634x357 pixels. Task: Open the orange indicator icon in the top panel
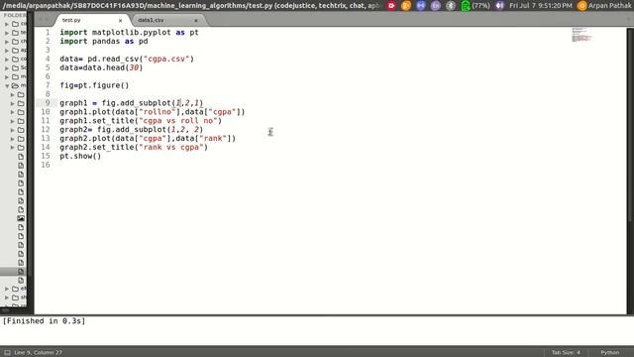point(406,6)
